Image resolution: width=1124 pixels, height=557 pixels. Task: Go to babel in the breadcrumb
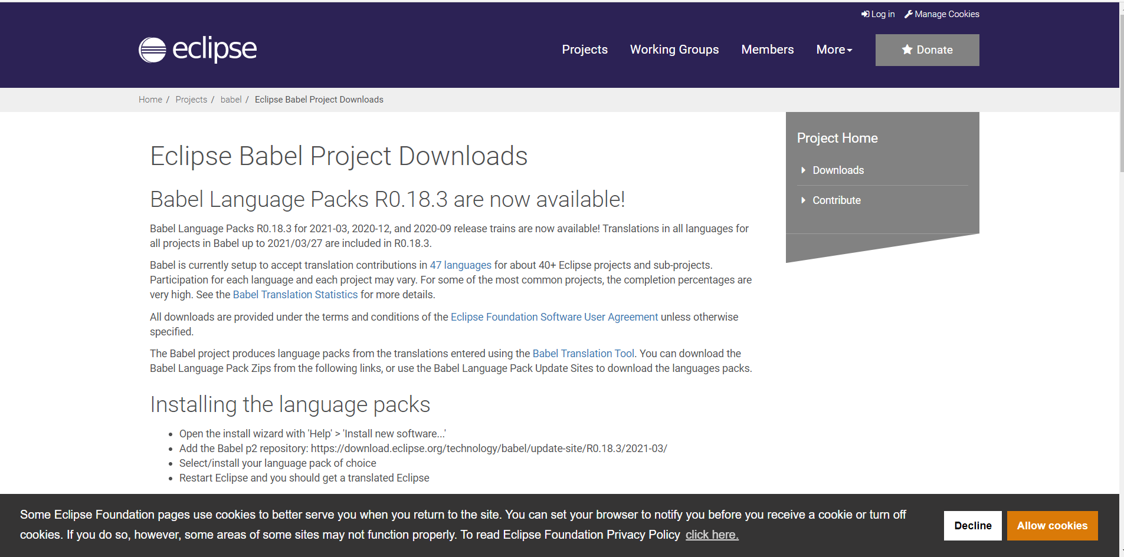231,100
